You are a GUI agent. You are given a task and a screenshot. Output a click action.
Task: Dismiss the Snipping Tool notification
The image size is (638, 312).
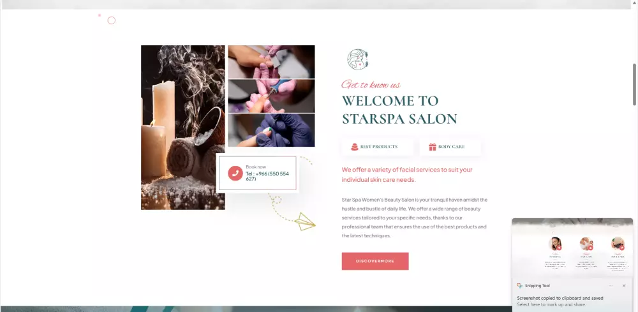point(624,286)
